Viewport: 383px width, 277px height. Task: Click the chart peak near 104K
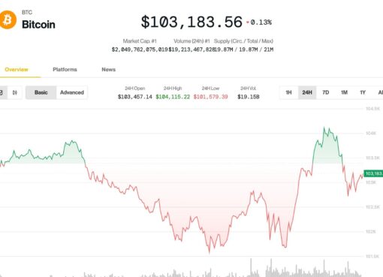coord(324,128)
